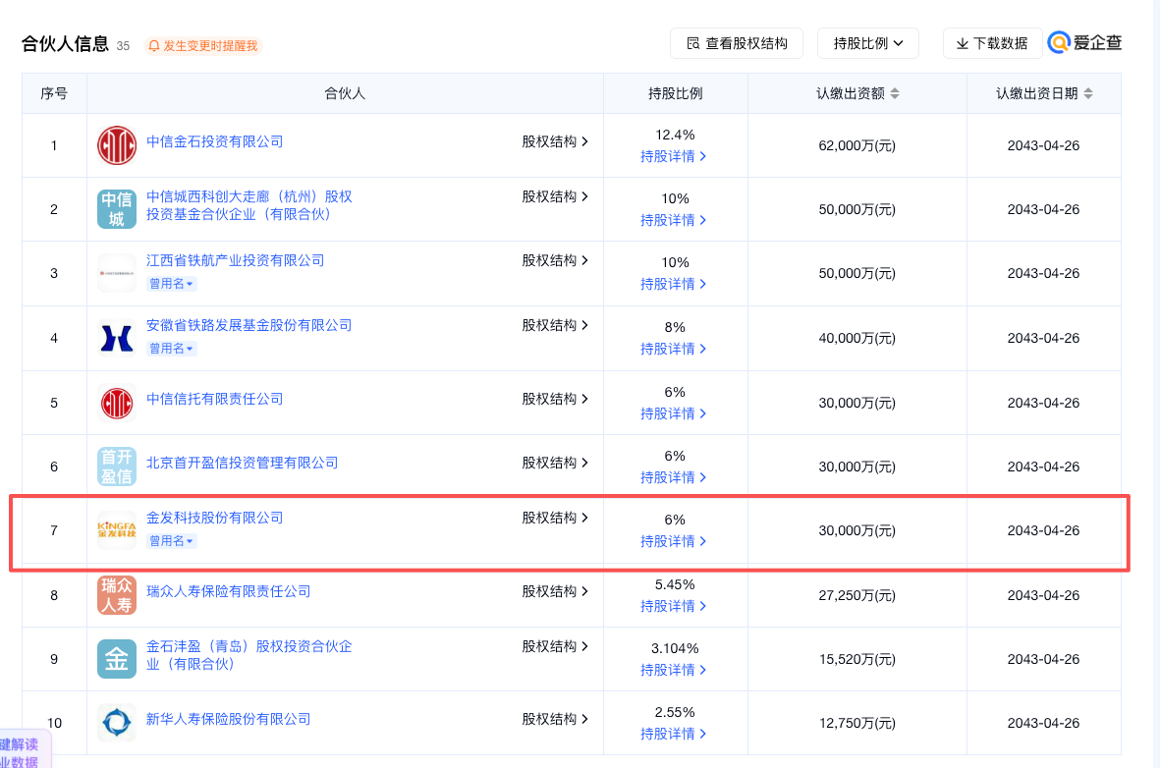Open 查看股权结构 button

[x=737, y=43]
